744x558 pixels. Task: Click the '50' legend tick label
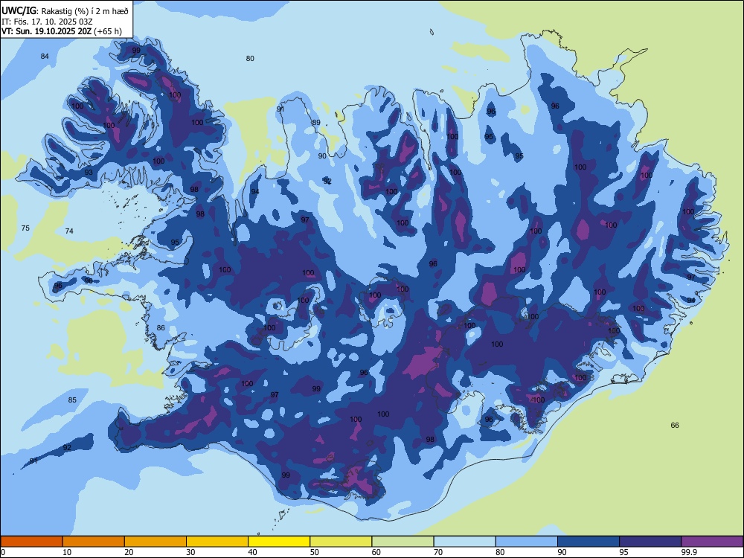click(x=315, y=552)
